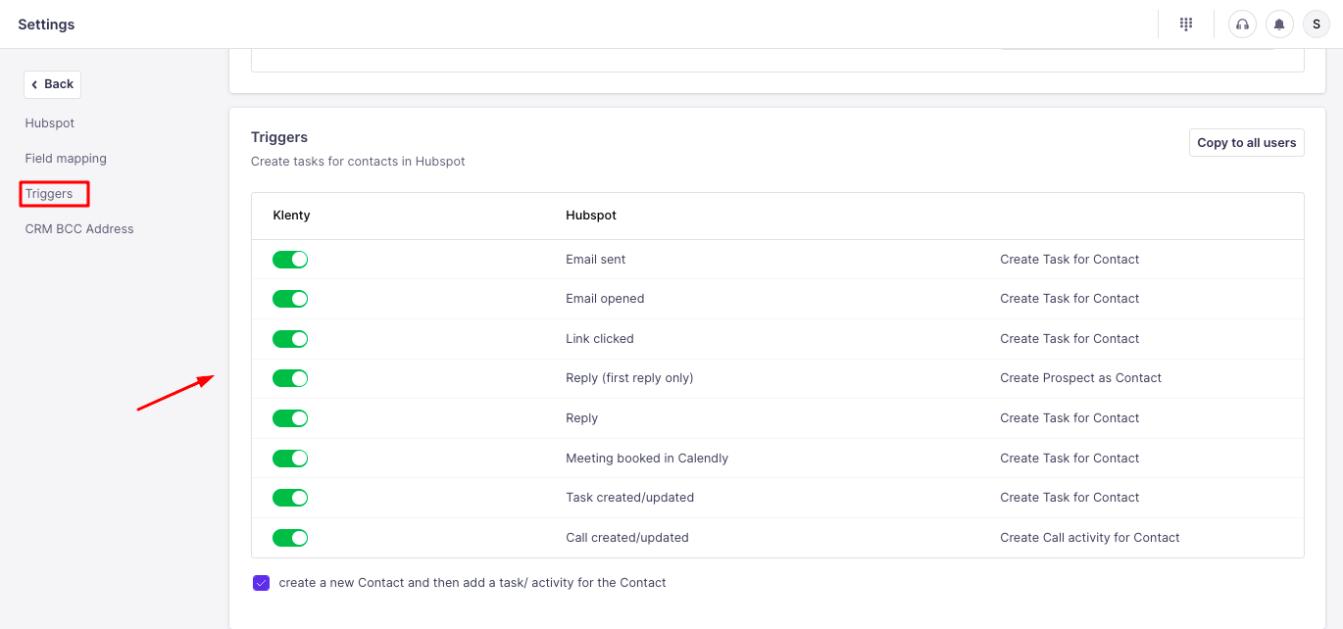1343x629 pixels.
Task: Open the notifications bell icon
Action: point(1279,24)
